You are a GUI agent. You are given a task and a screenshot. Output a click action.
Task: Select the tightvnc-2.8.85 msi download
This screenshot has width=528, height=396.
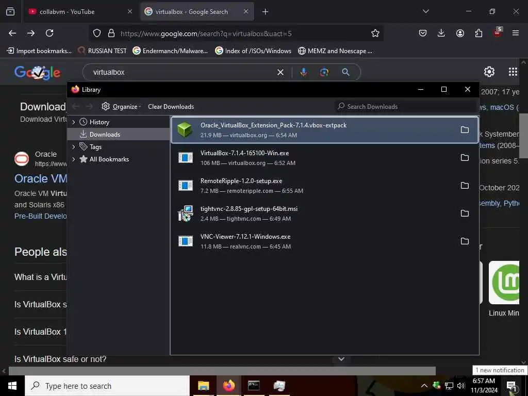pos(325,213)
